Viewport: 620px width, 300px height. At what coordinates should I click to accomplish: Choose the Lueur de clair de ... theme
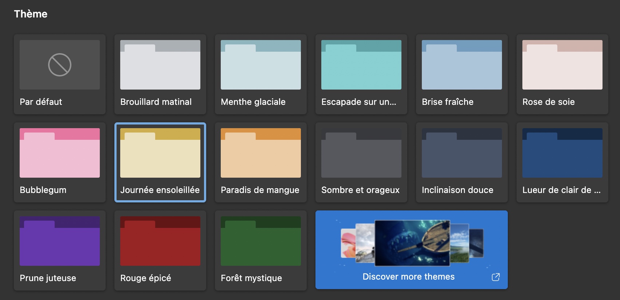(562, 162)
